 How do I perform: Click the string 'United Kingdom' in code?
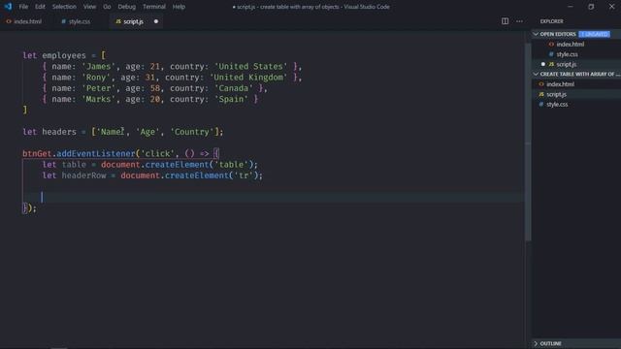(248, 78)
